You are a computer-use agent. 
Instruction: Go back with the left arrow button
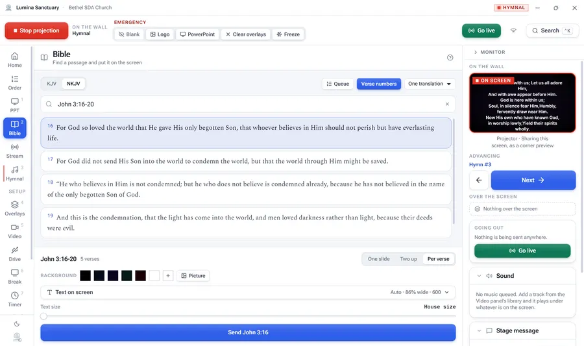[479, 180]
